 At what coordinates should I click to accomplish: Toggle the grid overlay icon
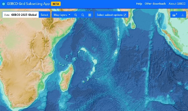90,15
